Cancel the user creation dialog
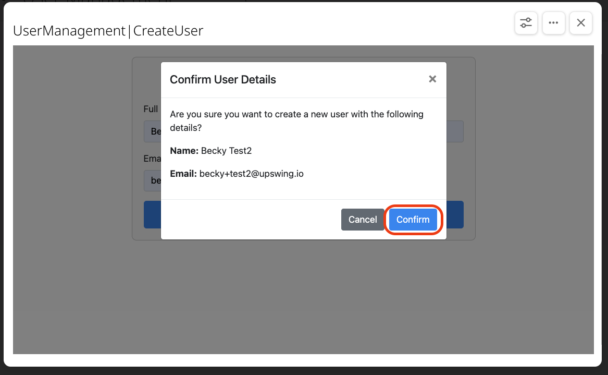The image size is (608, 375). point(363,220)
